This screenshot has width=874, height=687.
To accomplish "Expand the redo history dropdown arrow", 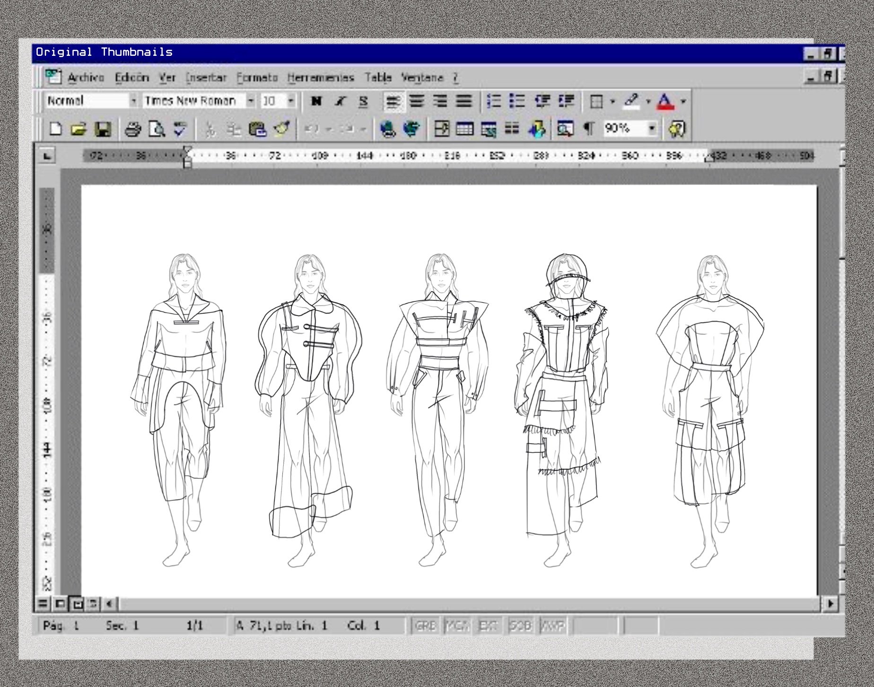I will coord(363,129).
